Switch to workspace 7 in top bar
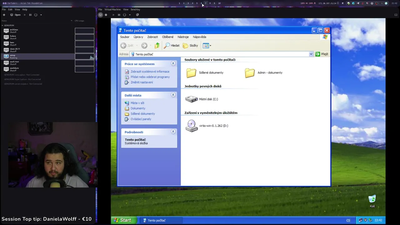The image size is (400, 225). [x=206, y=3]
